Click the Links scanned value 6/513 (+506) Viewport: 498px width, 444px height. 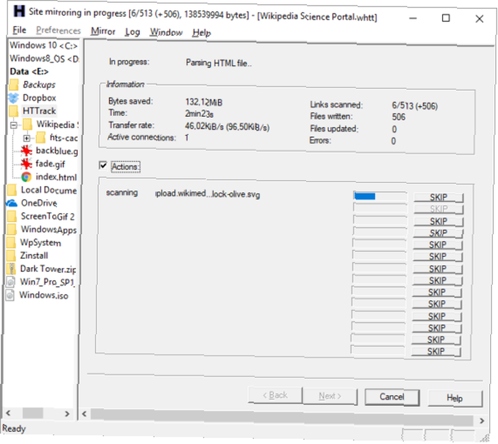[x=414, y=106]
